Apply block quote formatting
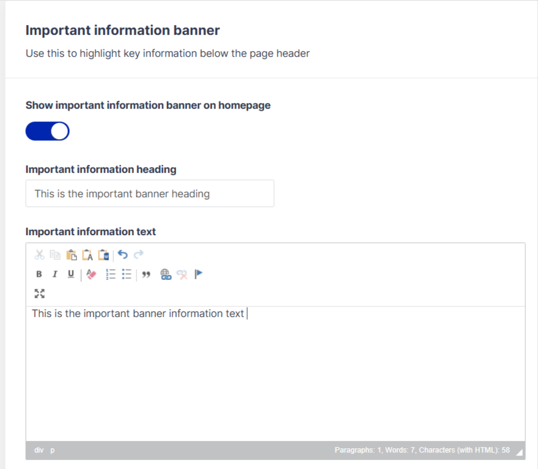 (x=146, y=274)
